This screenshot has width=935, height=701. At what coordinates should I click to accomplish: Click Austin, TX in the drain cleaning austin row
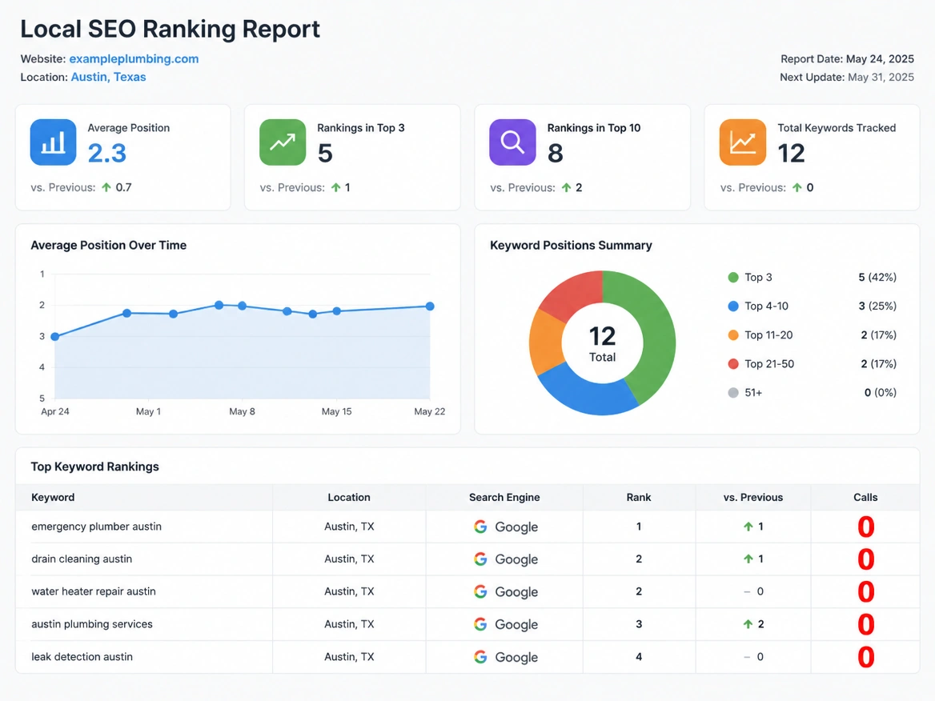click(349, 559)
